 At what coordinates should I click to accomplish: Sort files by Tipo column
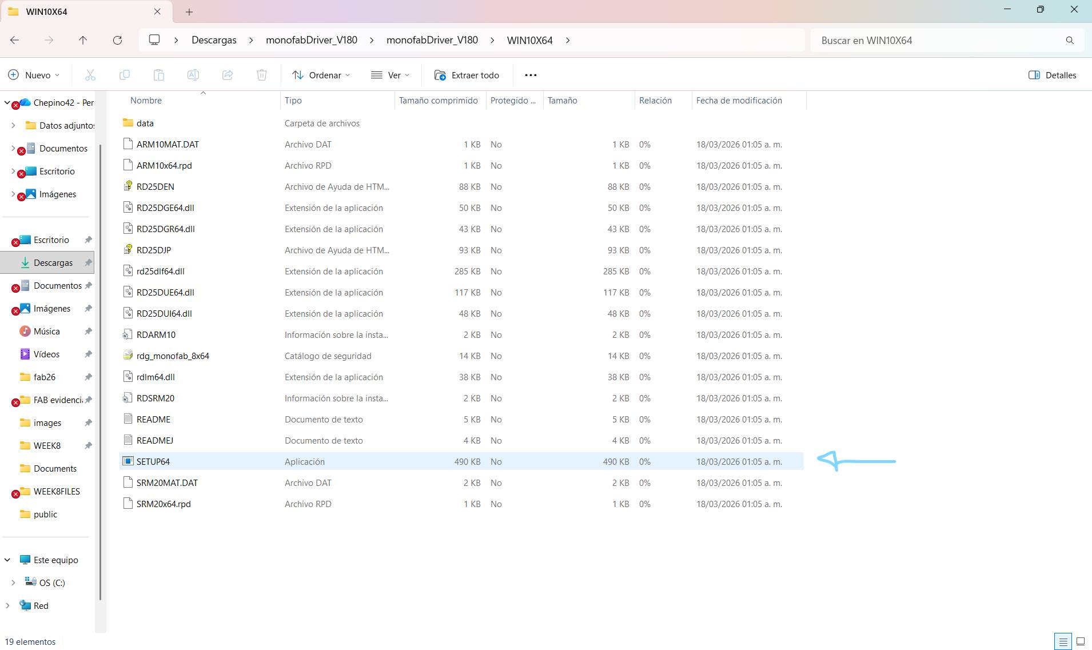[x=293, y=101]
